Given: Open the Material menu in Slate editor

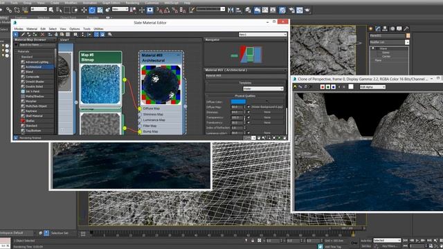Looking at the screenshot, I should 32,29.
